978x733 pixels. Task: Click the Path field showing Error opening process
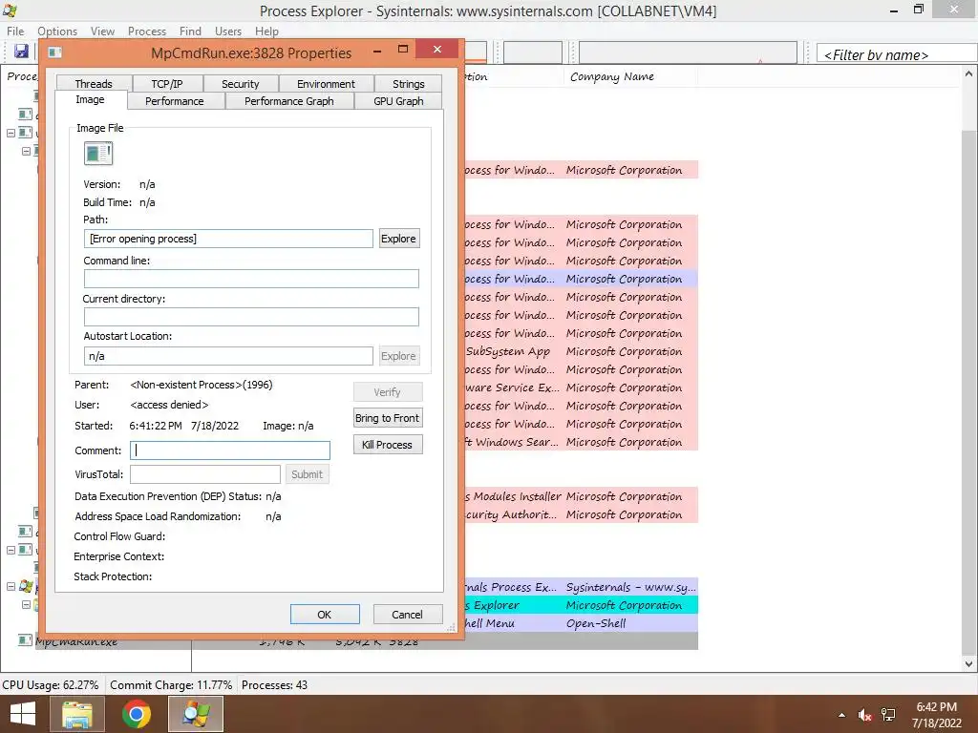point(228,239)
